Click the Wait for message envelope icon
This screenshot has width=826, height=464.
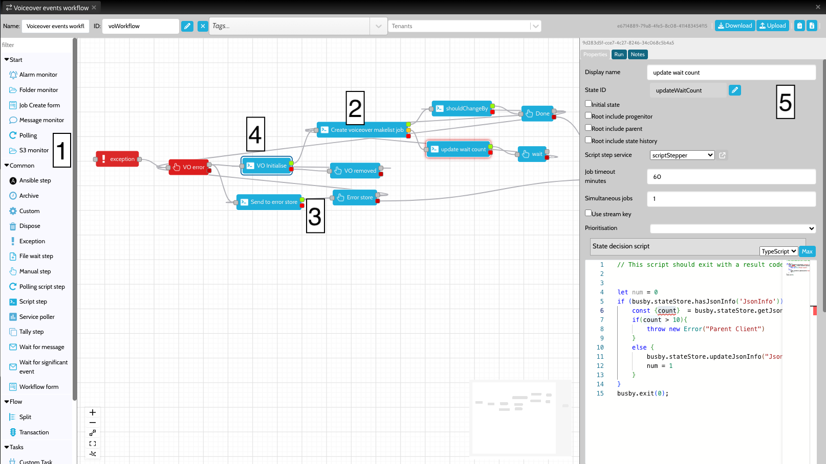pyautogui.click(x=13, y=347)
